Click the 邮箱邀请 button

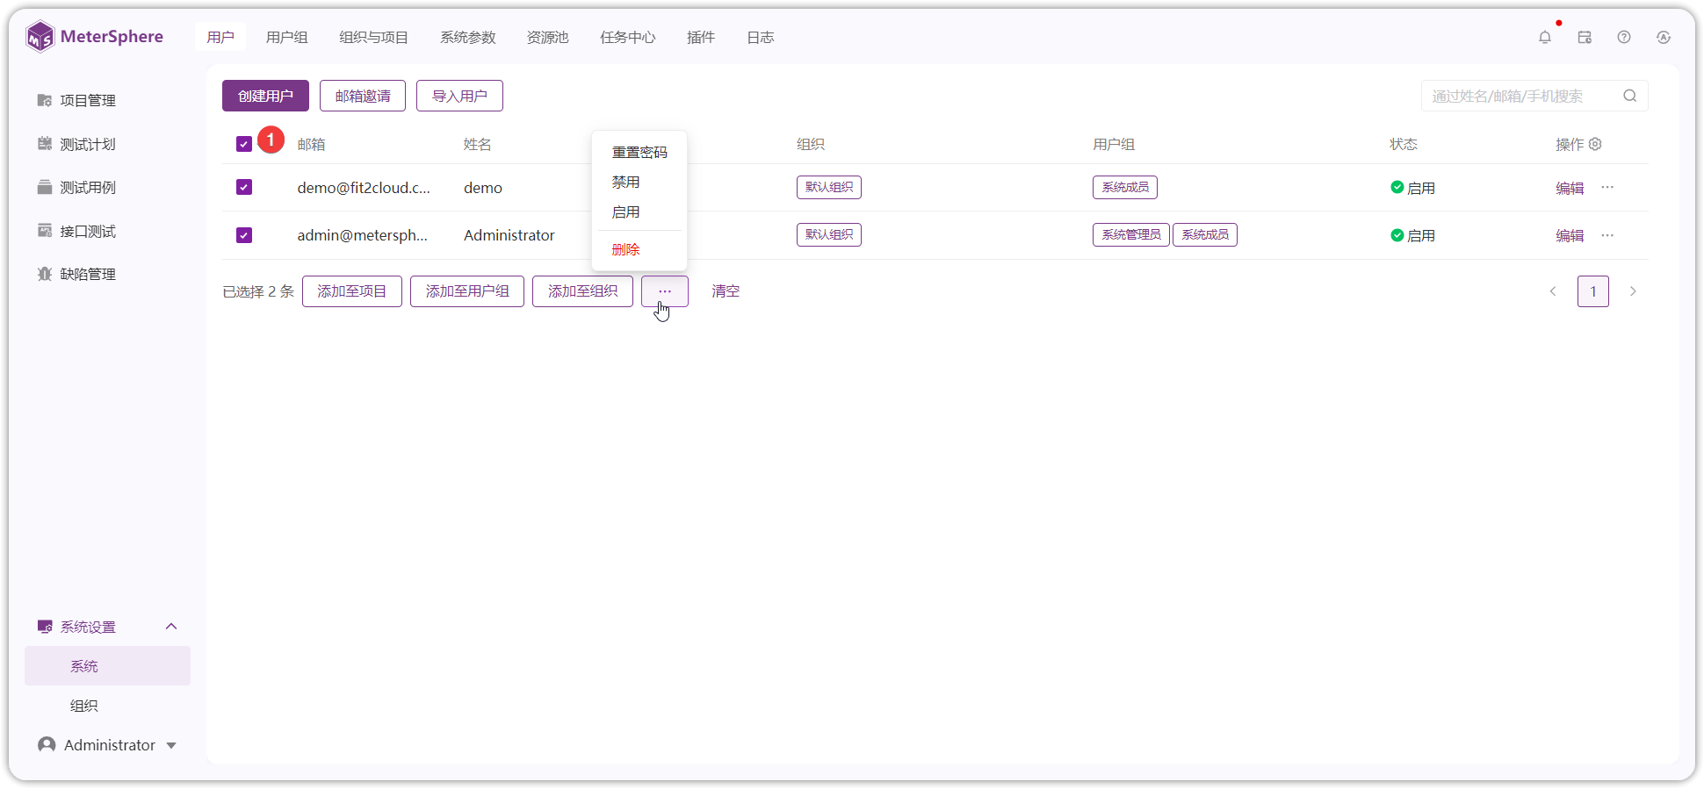point(363,96)
